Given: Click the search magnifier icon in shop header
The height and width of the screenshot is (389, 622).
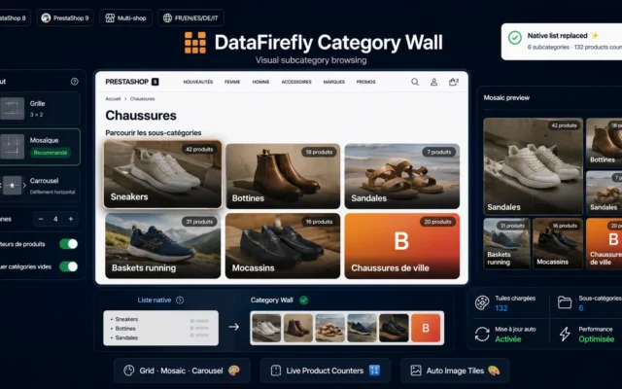Looking at the screenshot, I should (415, 82).
